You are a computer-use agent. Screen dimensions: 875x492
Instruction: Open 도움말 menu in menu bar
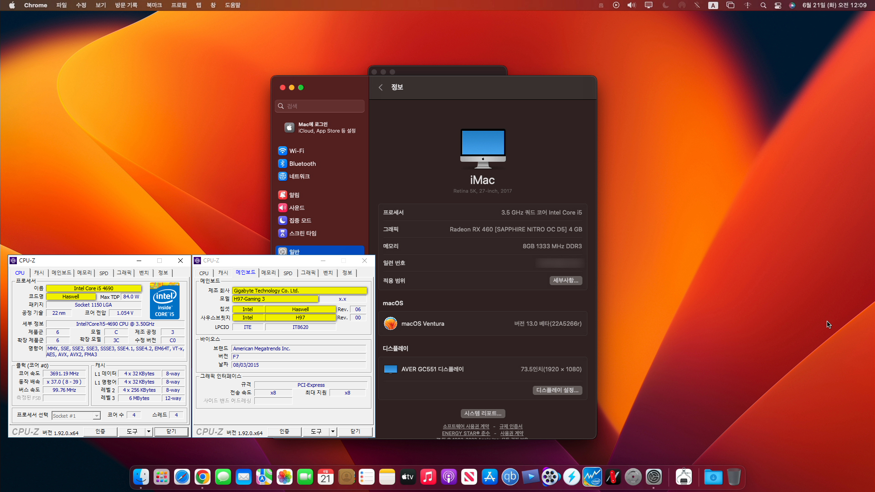click(232, 5)
